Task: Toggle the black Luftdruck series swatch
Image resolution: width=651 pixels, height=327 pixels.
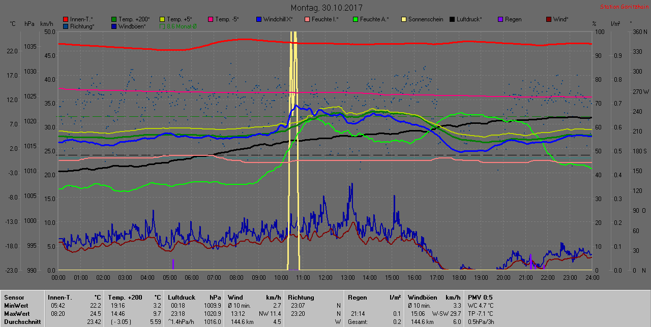Action: (x=452, y=19)
